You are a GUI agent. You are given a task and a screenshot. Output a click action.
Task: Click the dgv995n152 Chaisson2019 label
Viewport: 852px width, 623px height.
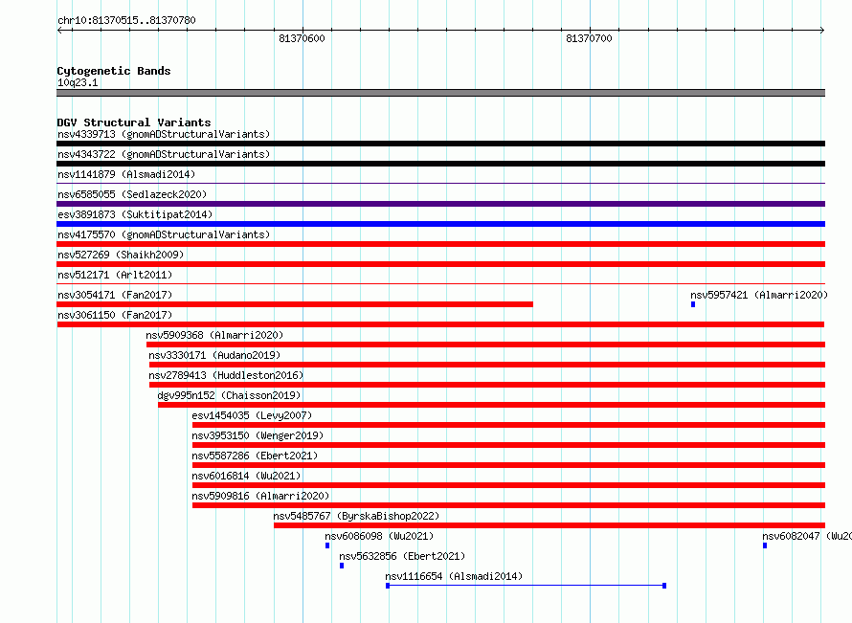click(x=229, y=395)
